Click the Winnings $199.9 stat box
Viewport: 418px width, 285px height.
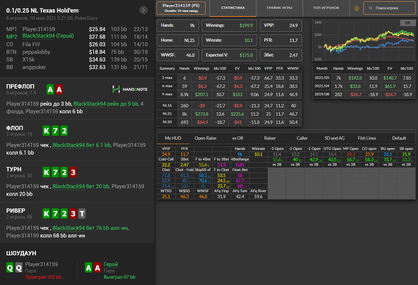[229, 26]
